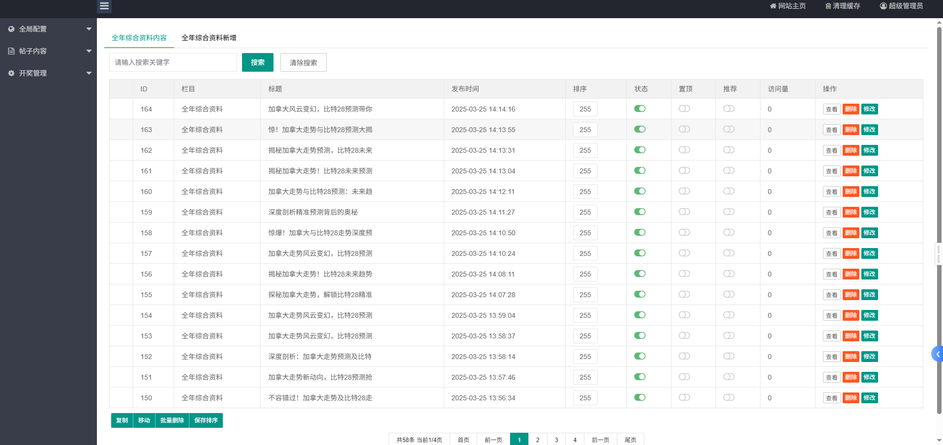Click the document icon for 帖子内容
Viewport: 943px width, 445px height.
tap(11, 51)
